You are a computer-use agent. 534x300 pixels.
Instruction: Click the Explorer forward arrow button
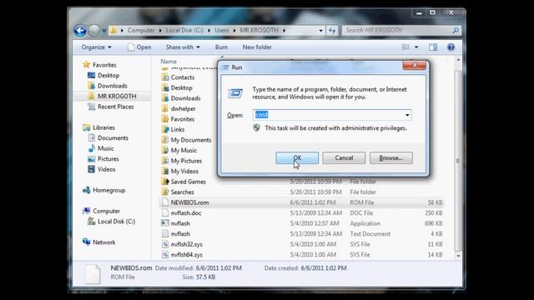(x=94, y=31)
